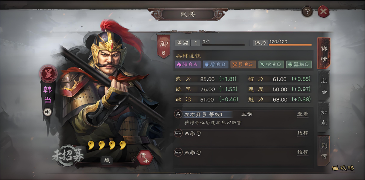Switch to the 详情 details tab
Image resolution: width=365 pixels, height=180 pixels.
[x=324, y=53]
